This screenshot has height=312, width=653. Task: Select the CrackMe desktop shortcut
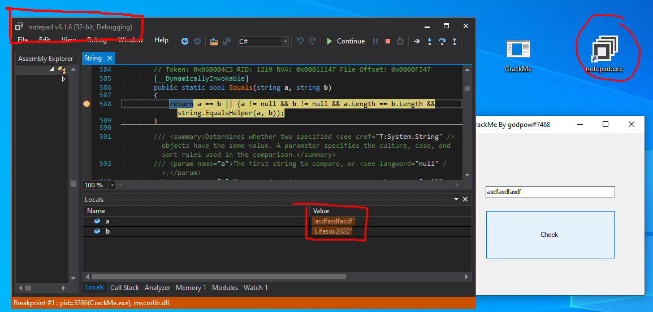pos(518,56)
